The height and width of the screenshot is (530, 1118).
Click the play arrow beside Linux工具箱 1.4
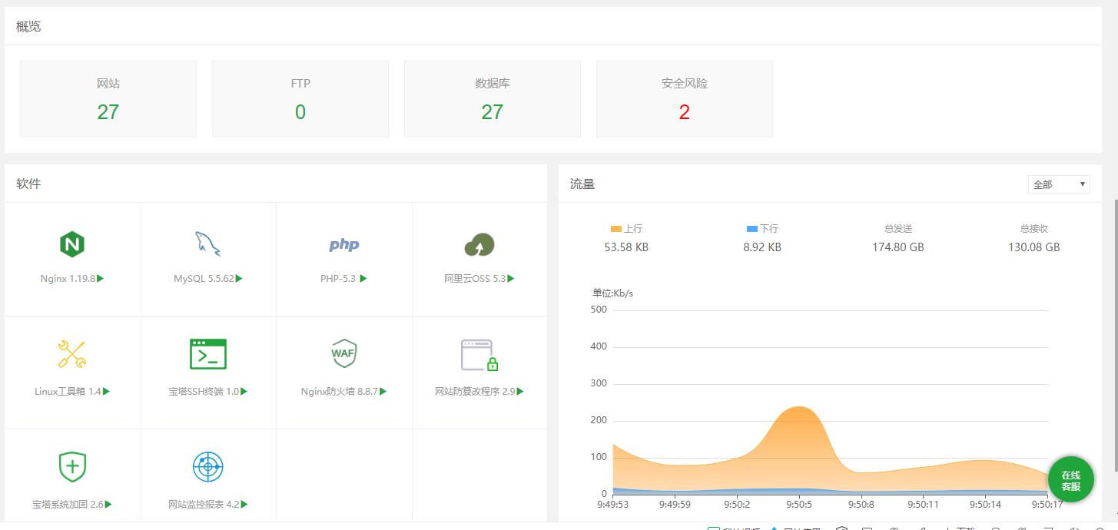pos(106,392)
